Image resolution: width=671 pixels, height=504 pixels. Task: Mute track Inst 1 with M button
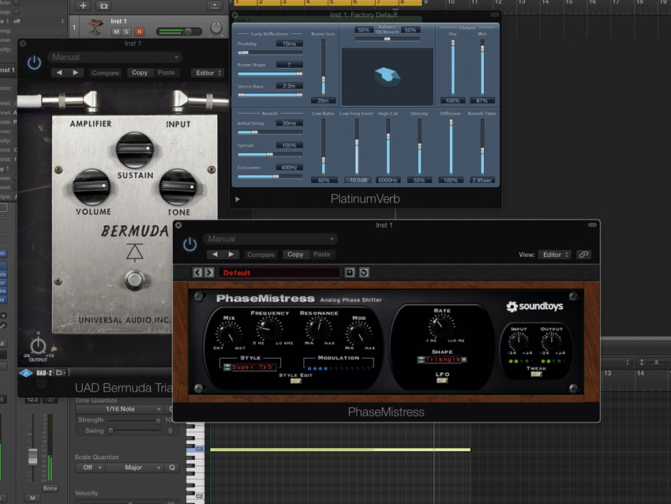click(116, 32)
